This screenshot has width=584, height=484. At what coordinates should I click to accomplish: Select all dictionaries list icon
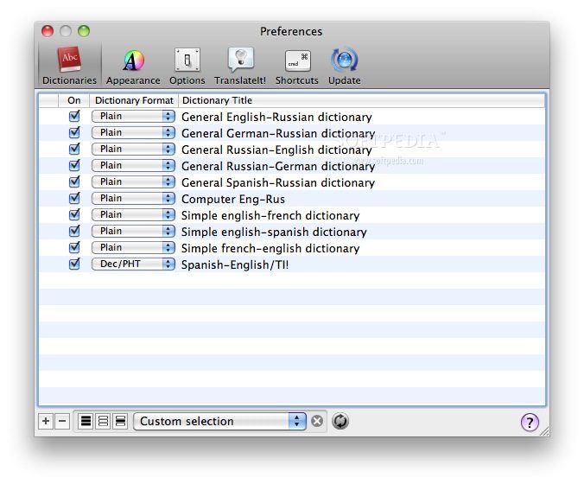[x=86, y=422]
